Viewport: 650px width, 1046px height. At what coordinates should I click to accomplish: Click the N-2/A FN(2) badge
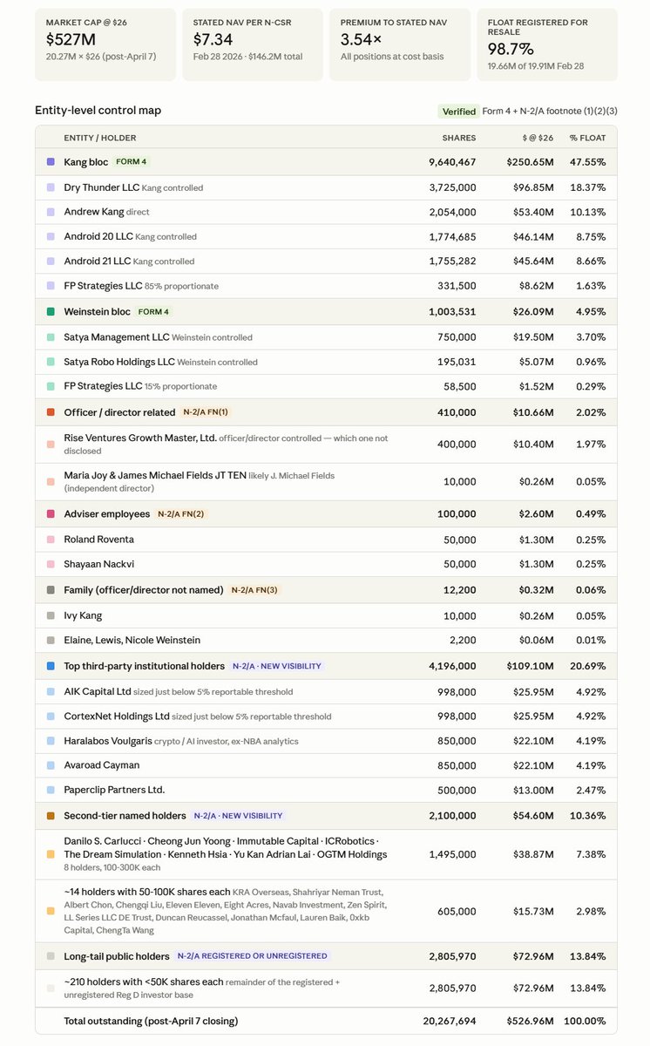pyautogui.click(x=181, y=514)
